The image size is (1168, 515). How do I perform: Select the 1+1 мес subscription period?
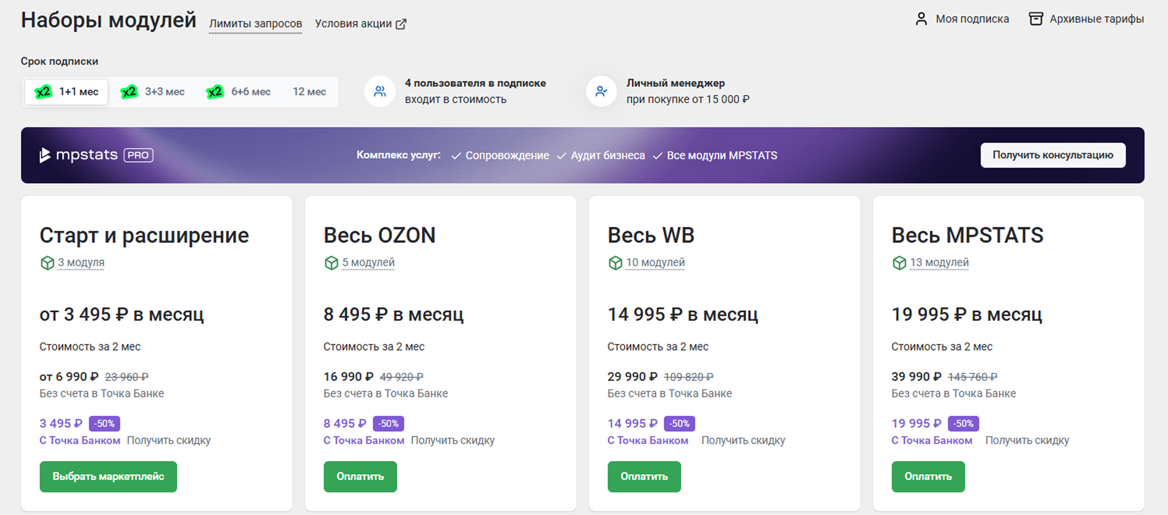tap(67, 92)
